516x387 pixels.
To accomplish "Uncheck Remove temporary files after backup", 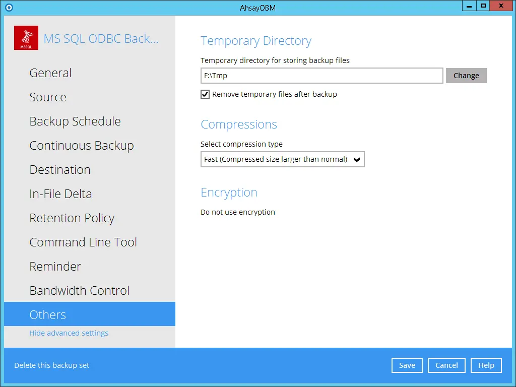I will click(205, 94).
